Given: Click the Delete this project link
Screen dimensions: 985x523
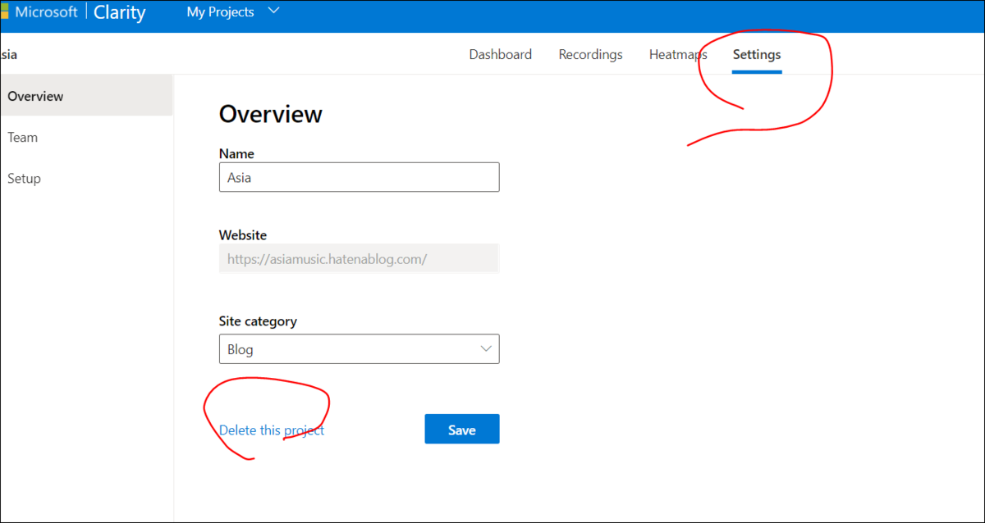Looking at the screenshot, I should click(x=272, y=430).
